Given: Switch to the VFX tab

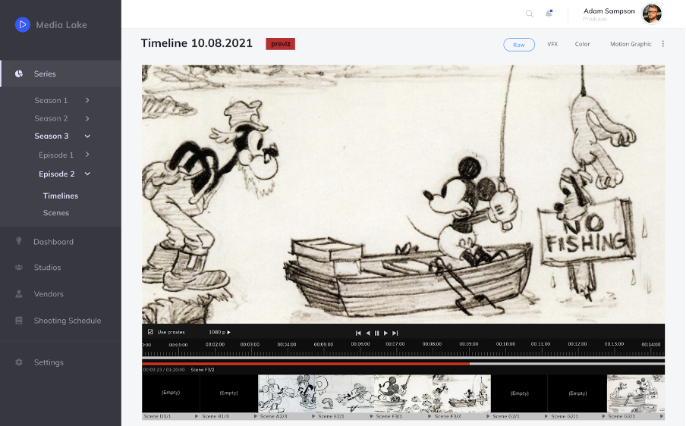Looking at the screenshot, I should click(552, 44).
